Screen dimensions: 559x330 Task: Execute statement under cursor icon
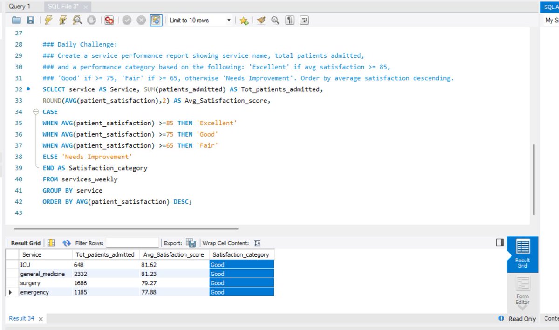[62, 21]
